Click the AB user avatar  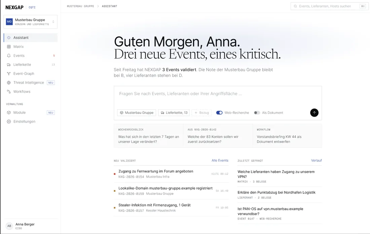pos(9,226)
